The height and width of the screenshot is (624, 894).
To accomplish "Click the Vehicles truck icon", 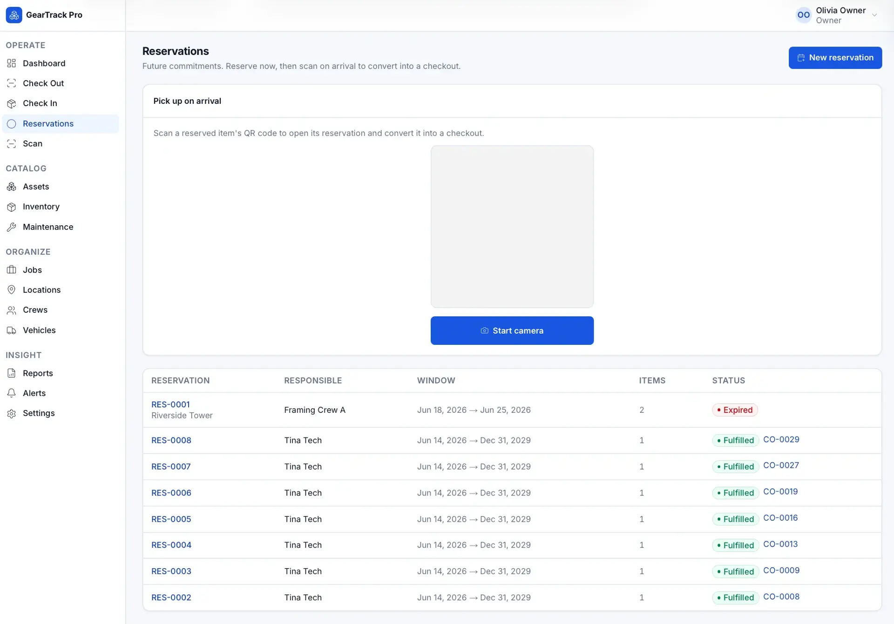I will coord(12,330).
